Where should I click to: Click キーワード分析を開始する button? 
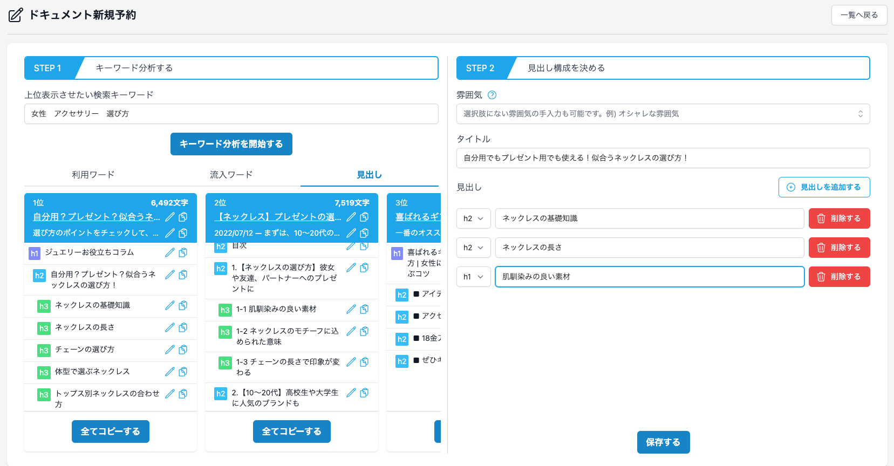click(231, 144)
